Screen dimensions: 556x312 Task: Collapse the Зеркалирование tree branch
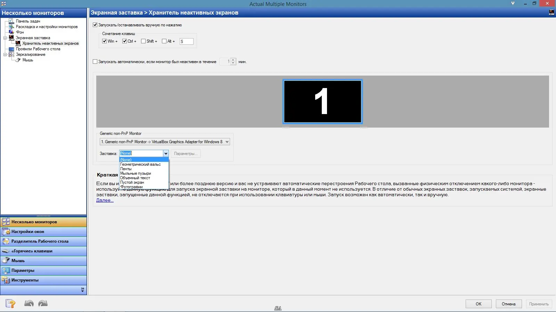[x=6, y=54]
